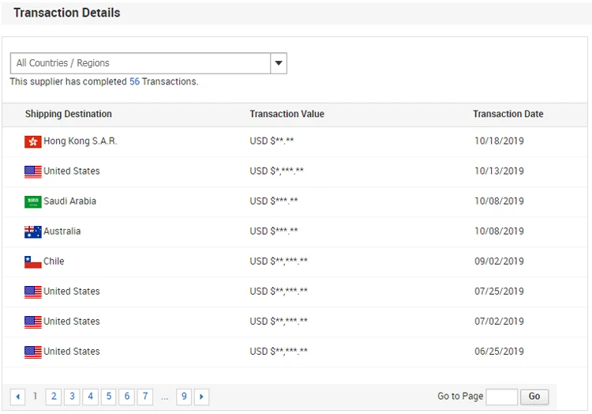Click the Saudi Arabia flag icon
This screenshot has width=592, height=414.
pos(32,201)
